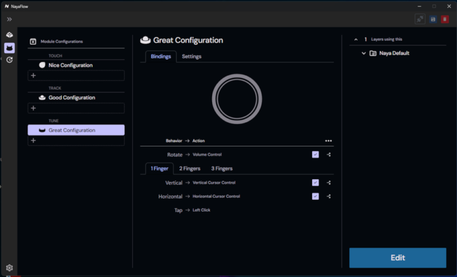This screenshot has width=457, height=277.
Task: Delete configuration with red trash icon
Action: [445, 19]
